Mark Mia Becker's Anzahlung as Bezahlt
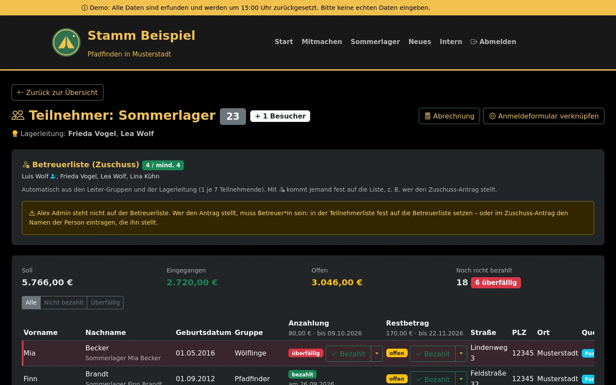 click(x=348, y=354)
